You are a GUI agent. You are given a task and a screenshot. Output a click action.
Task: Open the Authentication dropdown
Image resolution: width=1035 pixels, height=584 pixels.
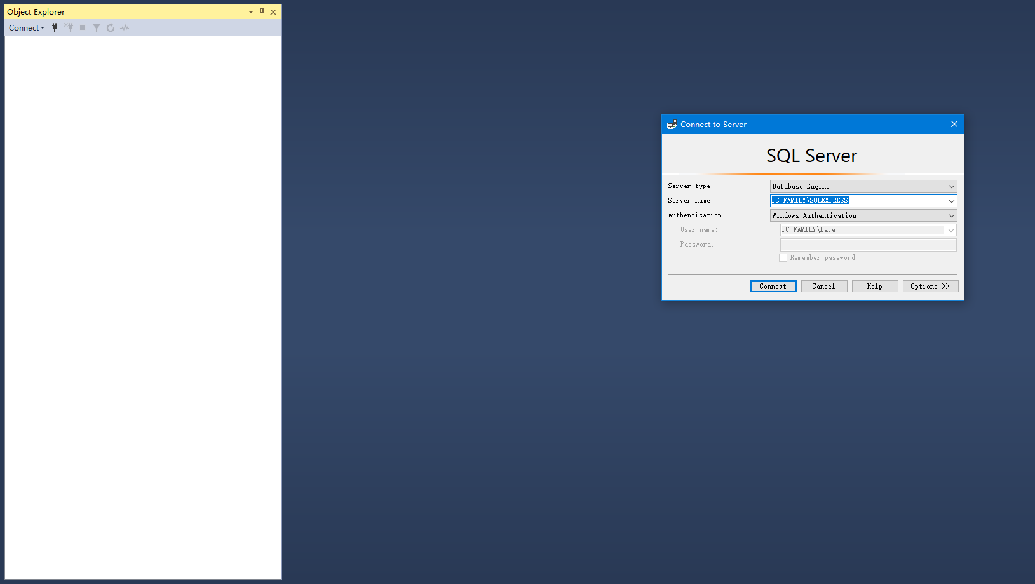pos(863,215)
